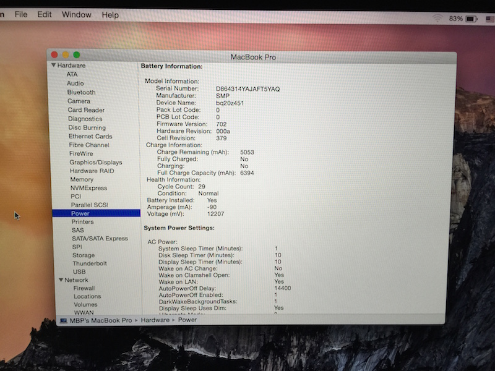Click the laptop icon in path bar
Image resolution: width=495 pixels, height=371 pixels.
[64, 320]
